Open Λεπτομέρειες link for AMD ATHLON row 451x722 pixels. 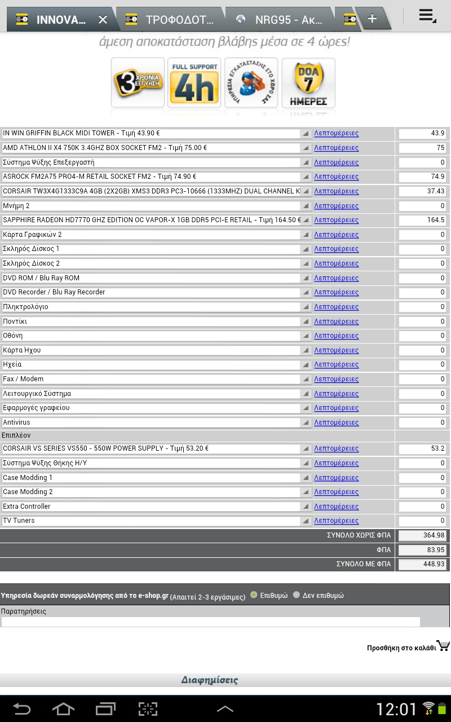click(337, 148)
